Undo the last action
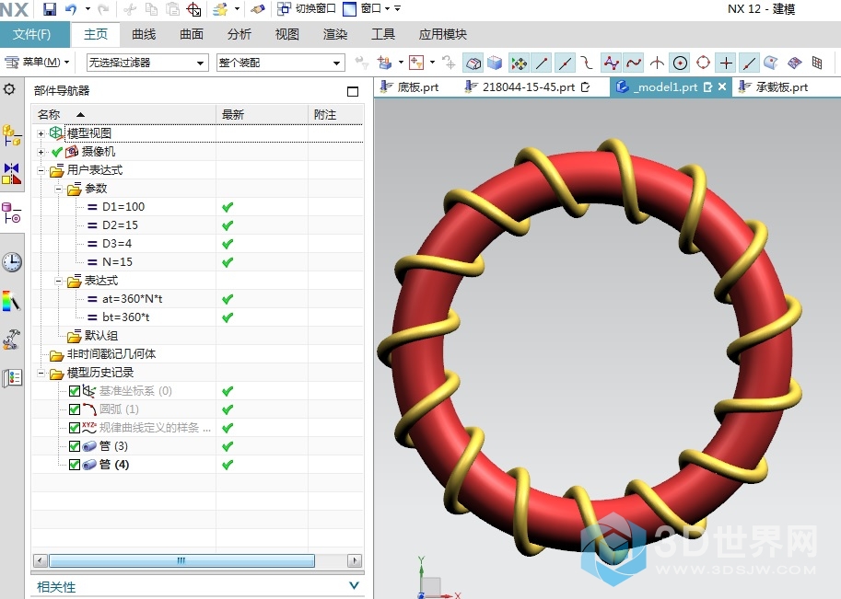This screenshot has height=599, width=841. click(71, 8)
